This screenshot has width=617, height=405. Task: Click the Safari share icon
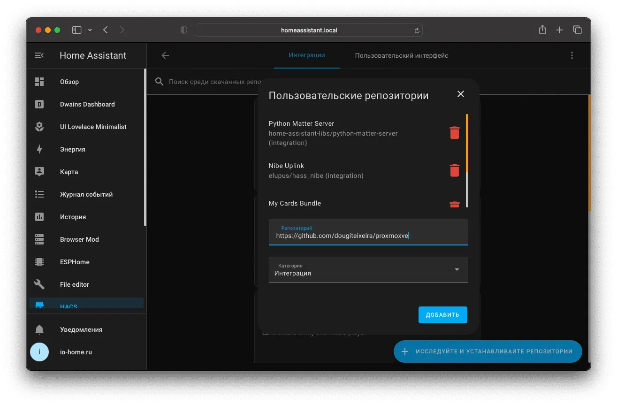point(542,30)
